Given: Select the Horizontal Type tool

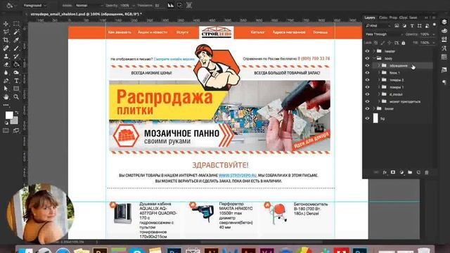Looking at the screenshot, I should (16, 81).
